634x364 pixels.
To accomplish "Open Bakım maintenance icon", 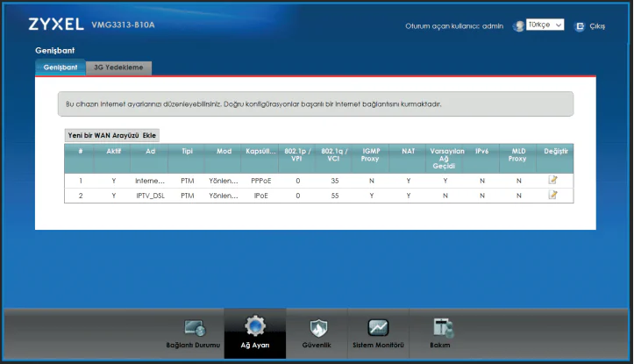I will pyautogui.click(x=440, y=328).
